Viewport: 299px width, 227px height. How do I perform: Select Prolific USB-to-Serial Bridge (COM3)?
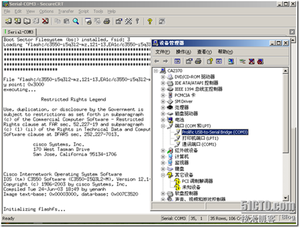[215, 132]
